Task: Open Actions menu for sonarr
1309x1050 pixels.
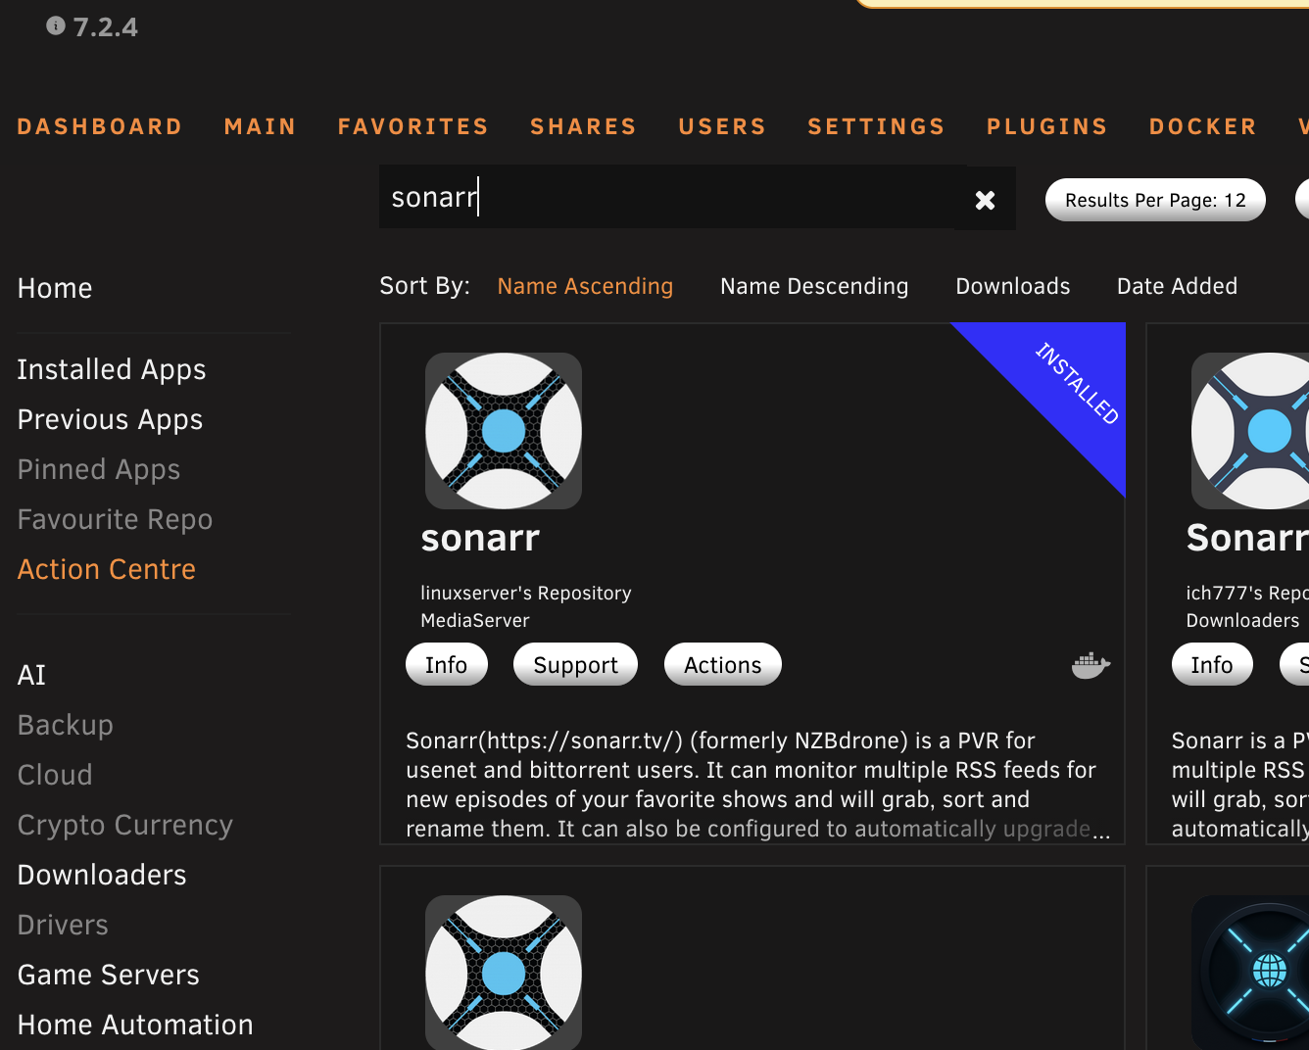Action: (x=722, y=665)
